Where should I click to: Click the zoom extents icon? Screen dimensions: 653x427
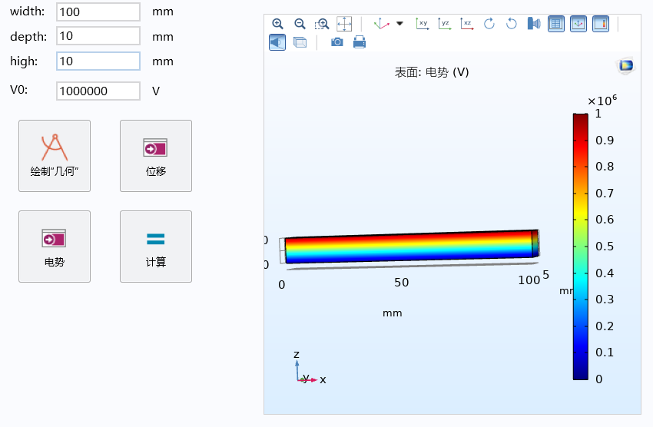coord(344,24)
